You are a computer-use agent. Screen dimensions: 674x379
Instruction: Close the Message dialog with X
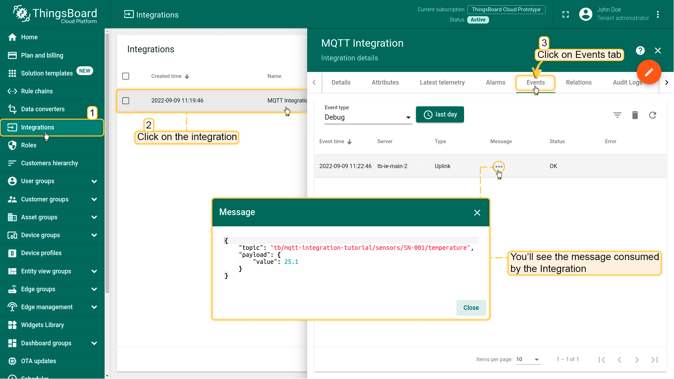coord(477,213)
